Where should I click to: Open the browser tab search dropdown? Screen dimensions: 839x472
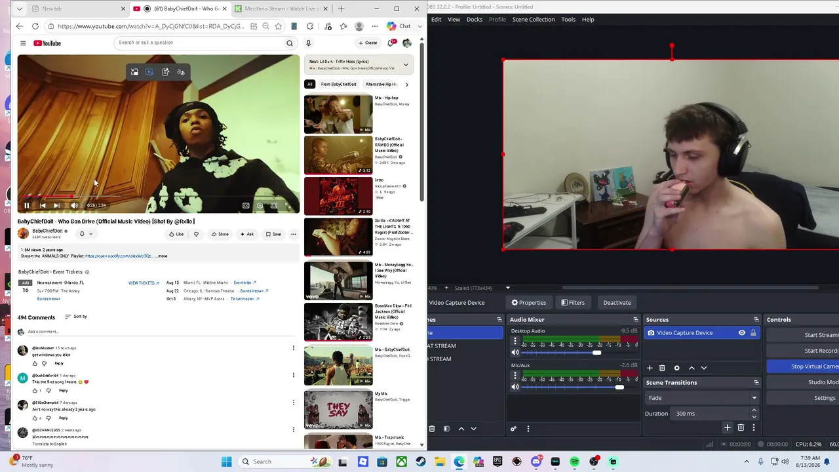pyautogui.click(x=20, y=9)
